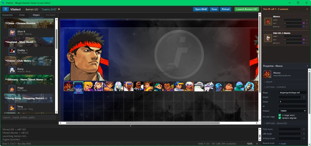Click play button next to Final music field
The width and height of the screenshot is (311, 146).
(x=304, y=129)
